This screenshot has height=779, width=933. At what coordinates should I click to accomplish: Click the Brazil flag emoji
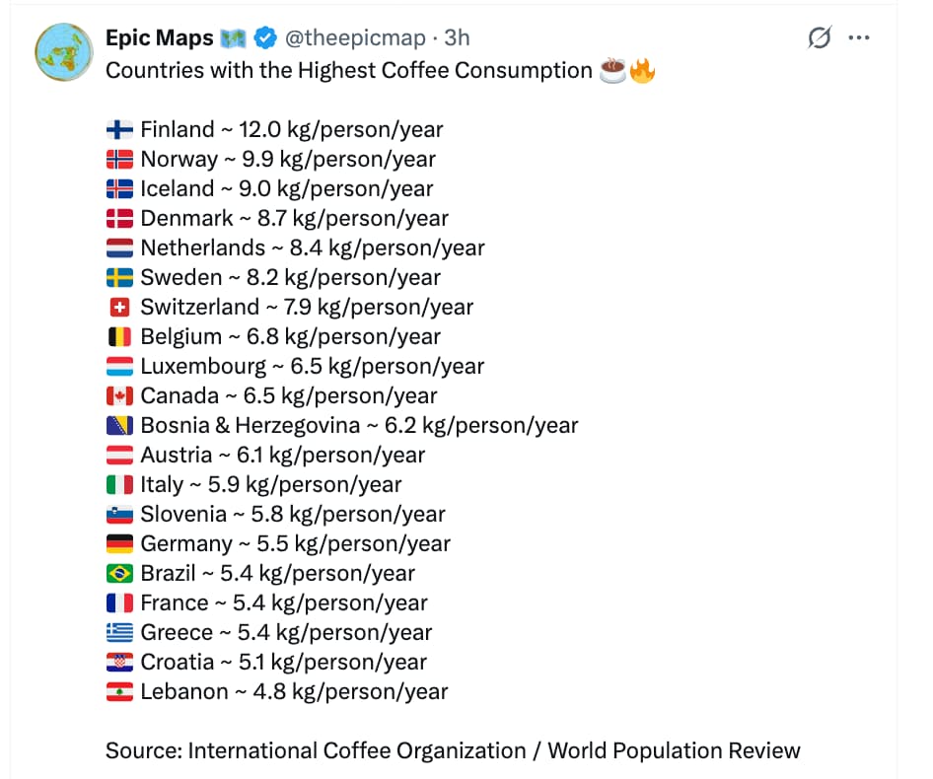(119, 573)
